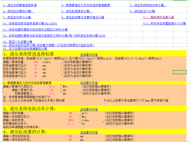Select system rated pressure value 20
This screenshot has height=142, width=190.
[70, 117]
